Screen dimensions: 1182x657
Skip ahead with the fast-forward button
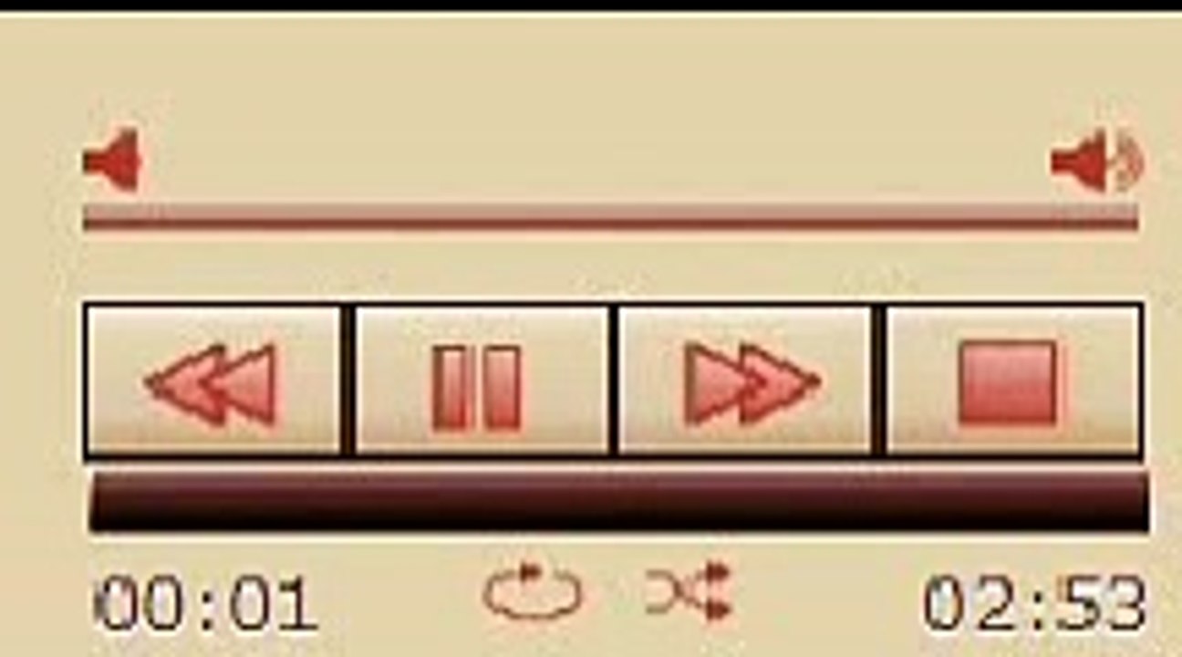(x=745, y=381)
